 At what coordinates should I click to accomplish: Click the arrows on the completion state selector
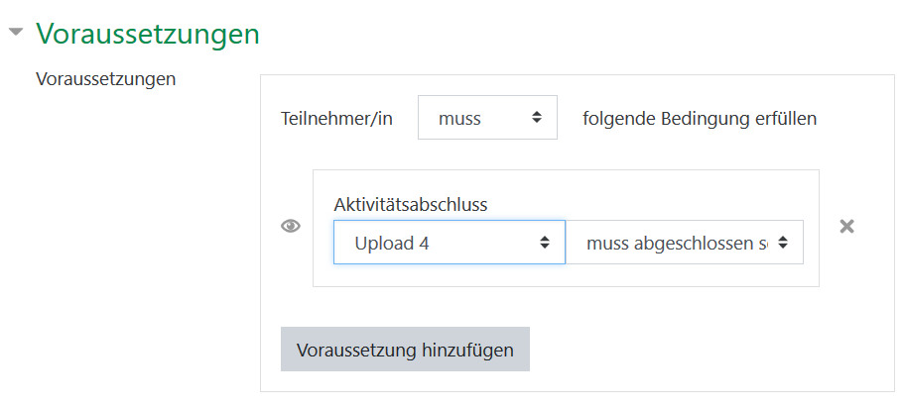coord(784,242)
